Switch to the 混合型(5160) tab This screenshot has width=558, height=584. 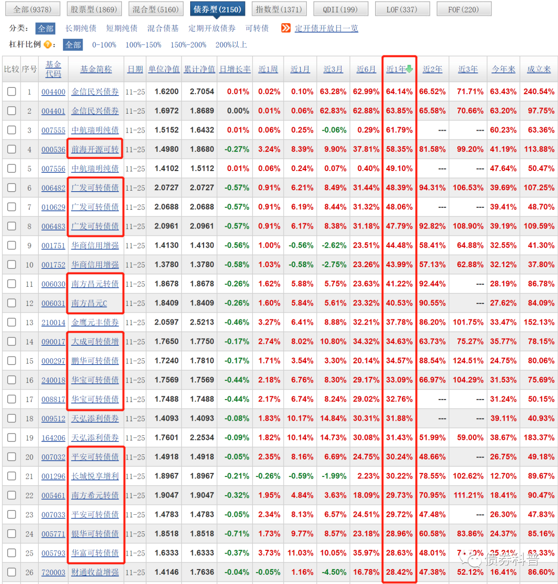click(x=156, y=9)
